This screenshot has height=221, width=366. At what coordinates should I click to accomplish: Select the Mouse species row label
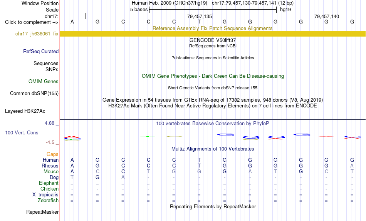point(51,172)
